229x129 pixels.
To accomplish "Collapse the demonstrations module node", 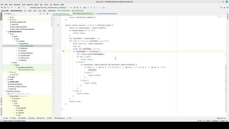I will pyautogui.click(x=6, y=32).
